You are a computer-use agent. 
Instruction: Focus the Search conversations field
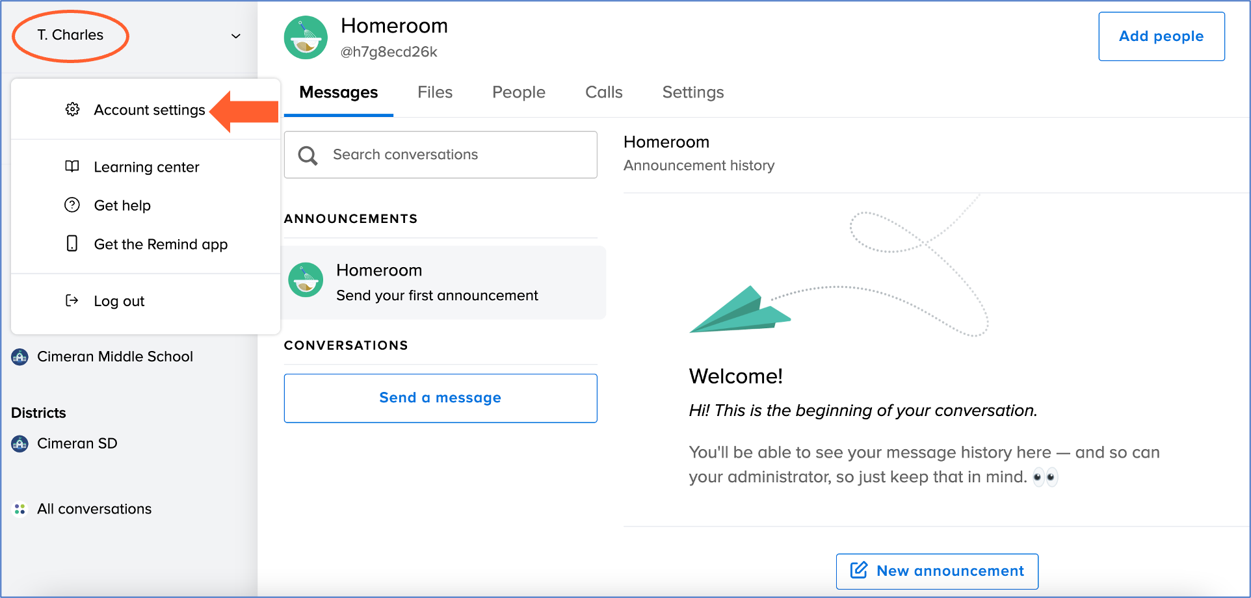point(440,155)
